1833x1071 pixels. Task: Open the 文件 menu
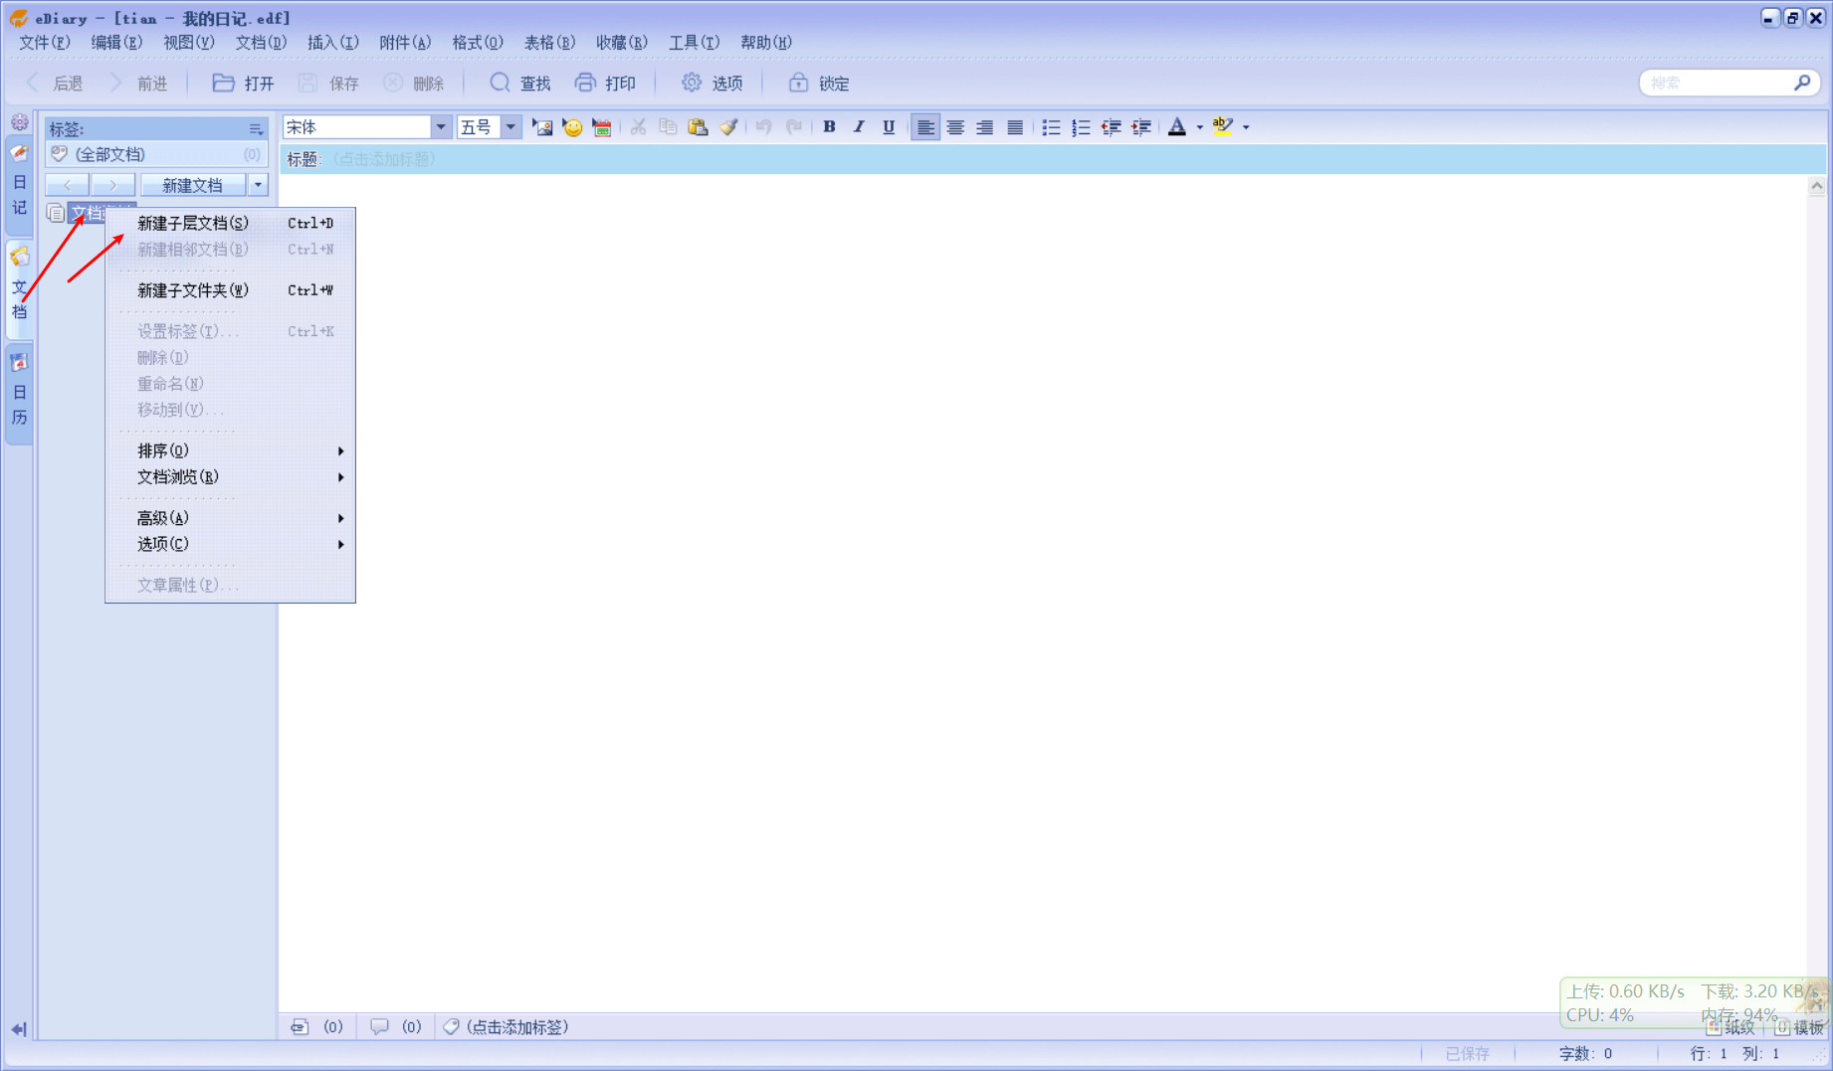(45, 43)
